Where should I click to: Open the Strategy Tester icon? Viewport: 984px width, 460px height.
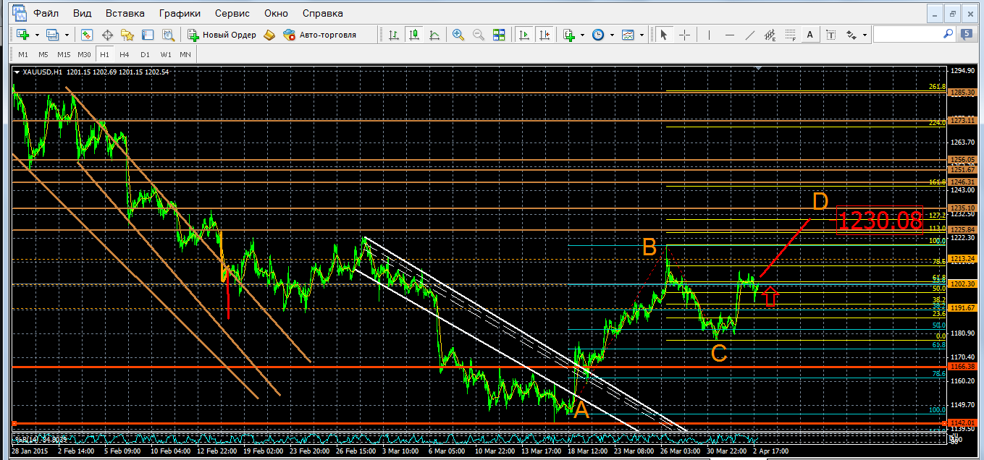pyautogui.click(x=168, y=35)
